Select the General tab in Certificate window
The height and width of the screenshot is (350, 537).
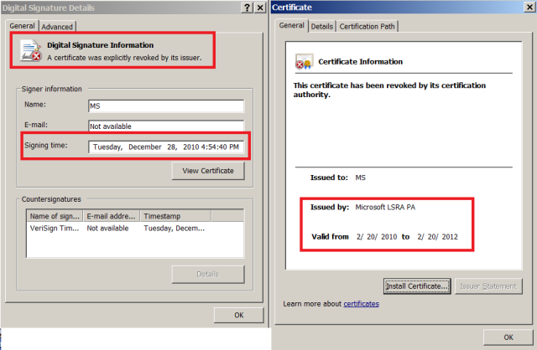tap(291, 26)
